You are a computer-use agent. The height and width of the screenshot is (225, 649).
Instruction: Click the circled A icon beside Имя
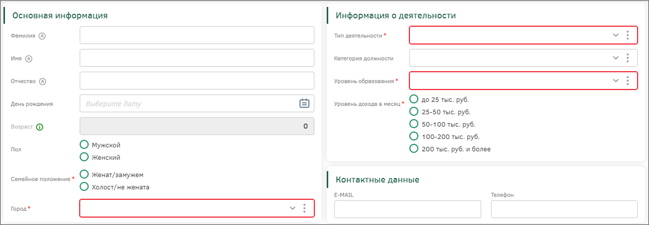click(x=29, y=58)
